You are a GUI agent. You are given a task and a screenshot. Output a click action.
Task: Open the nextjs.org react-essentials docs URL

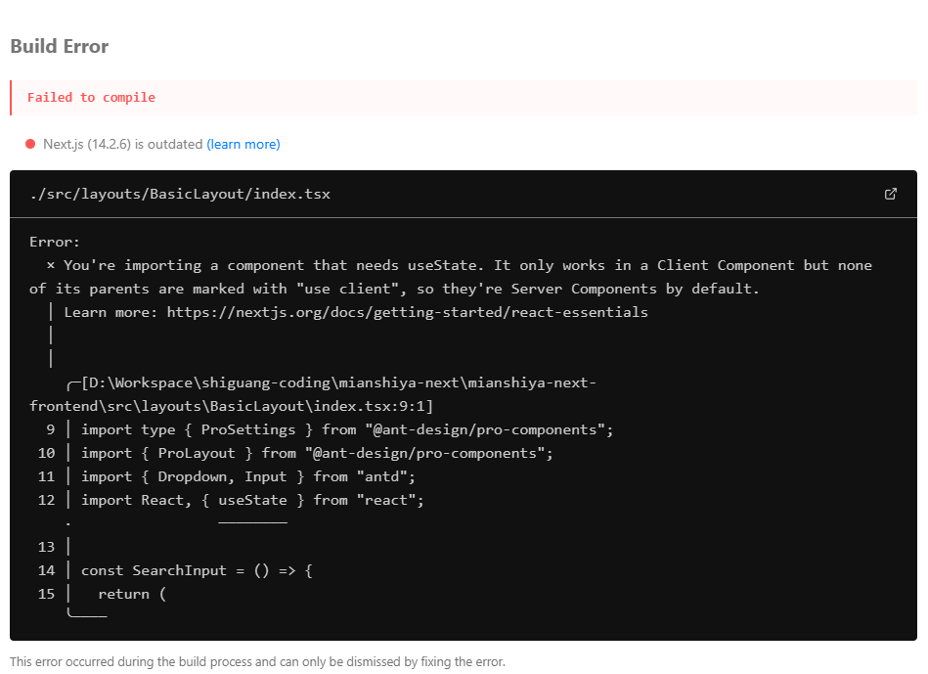(x=407, y=312)
